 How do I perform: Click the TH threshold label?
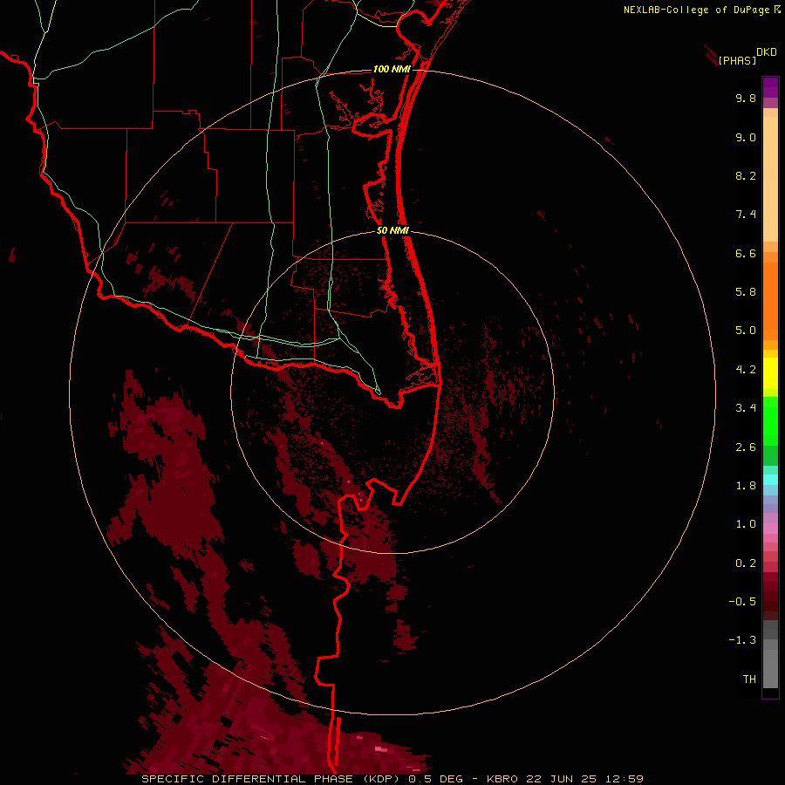tap(749, 679)
